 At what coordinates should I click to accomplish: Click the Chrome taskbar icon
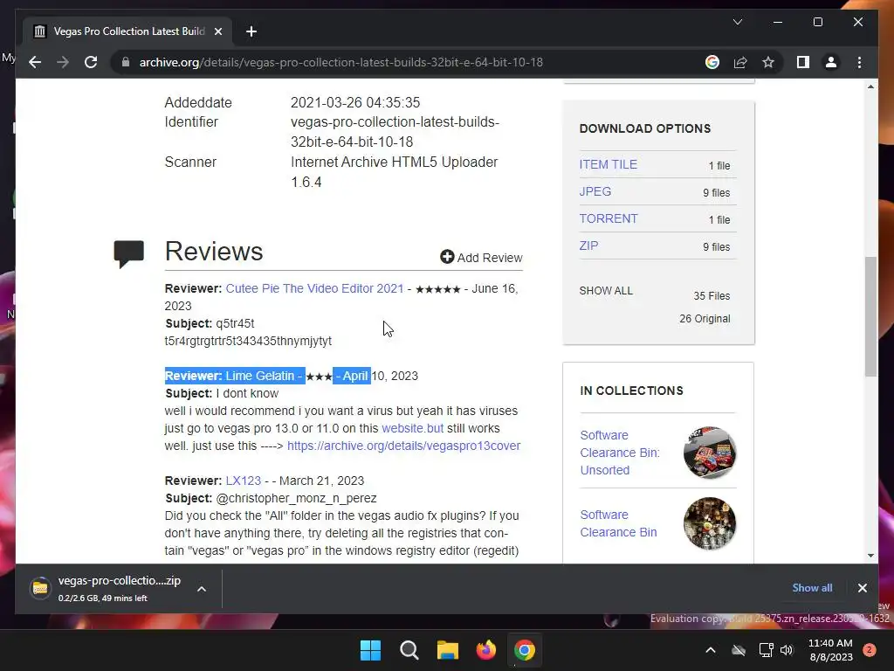tap(524, 650)
